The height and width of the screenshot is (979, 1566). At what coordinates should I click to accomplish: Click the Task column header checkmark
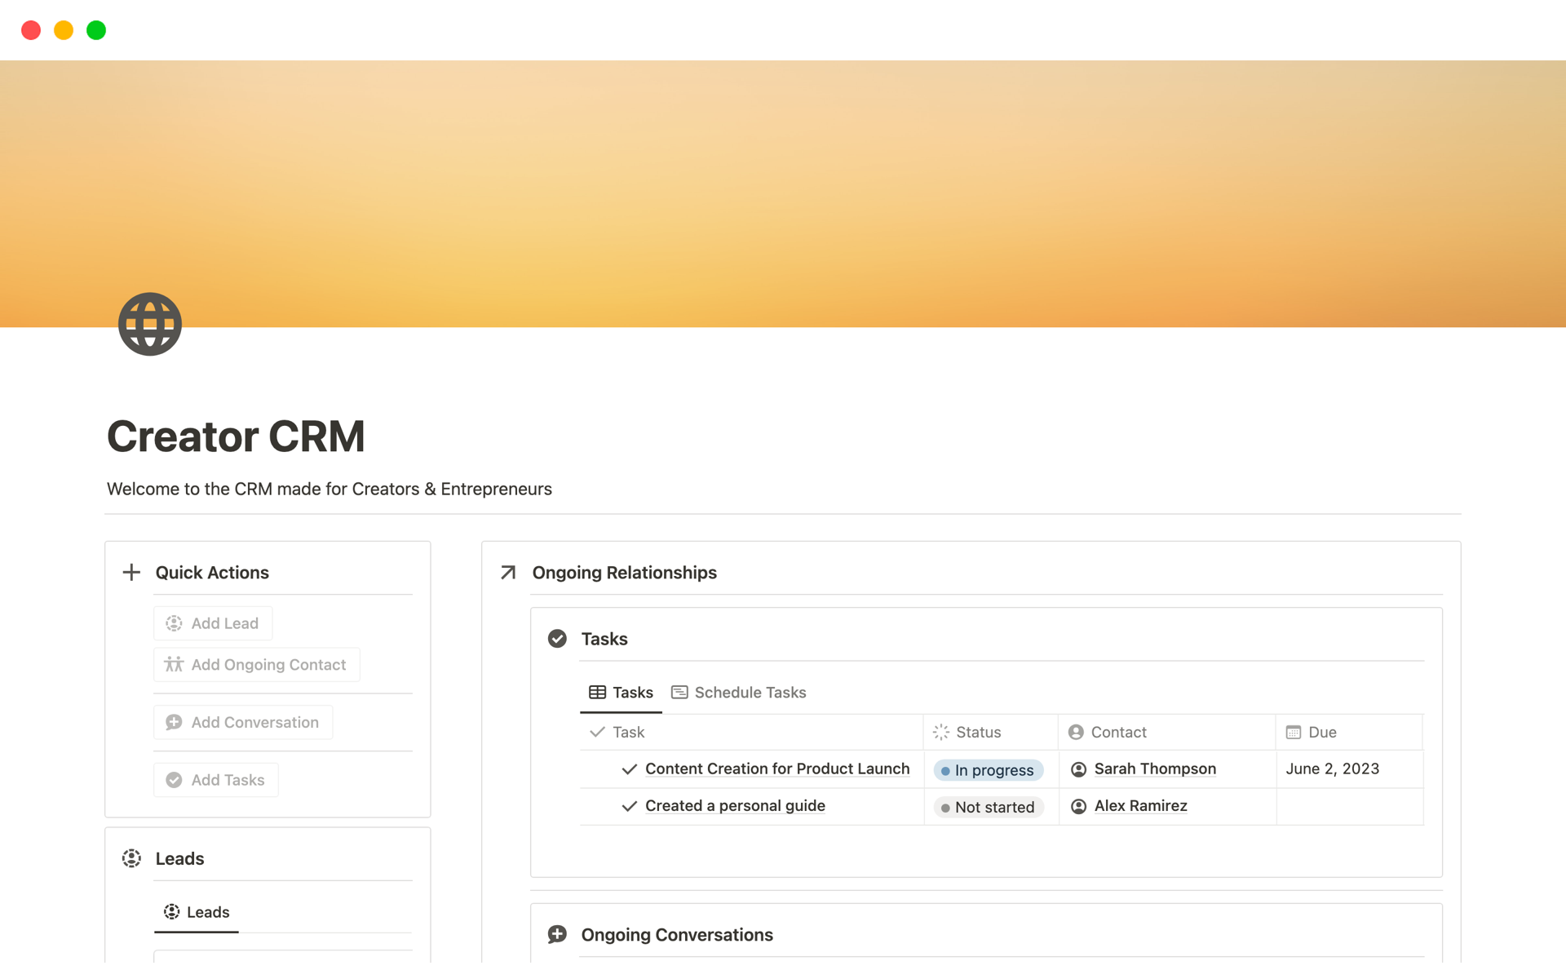pyautogui.click(x=597, y=732)
